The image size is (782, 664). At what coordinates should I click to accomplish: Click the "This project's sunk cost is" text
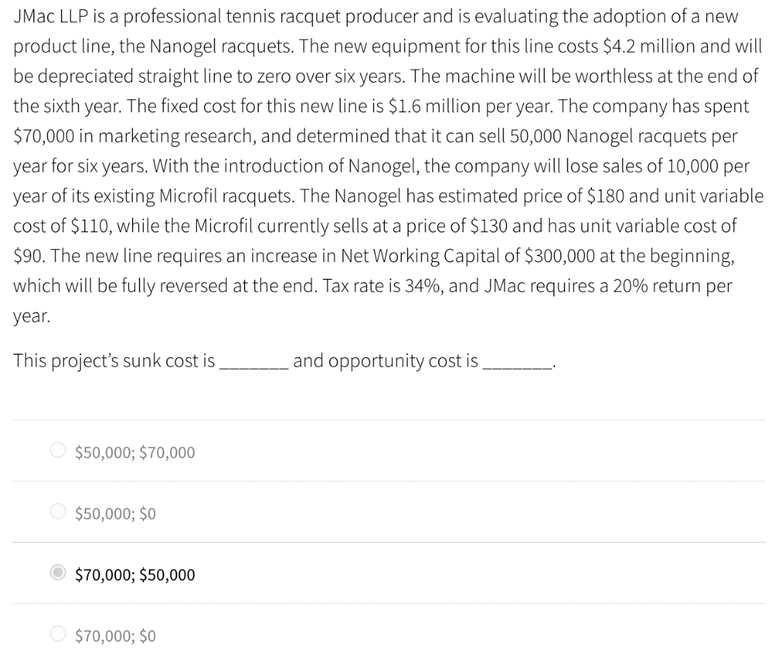(x=115, y=361)
